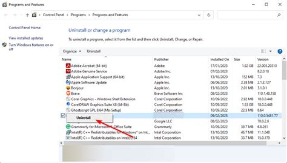287x163 pixels.
Task: Click the Uninstall toolbar button
Action: point(94,51)
